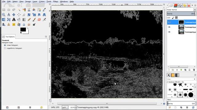Screen dimensions: 197x110
Task: Select the Crop tool
Action: pos(24,15)
